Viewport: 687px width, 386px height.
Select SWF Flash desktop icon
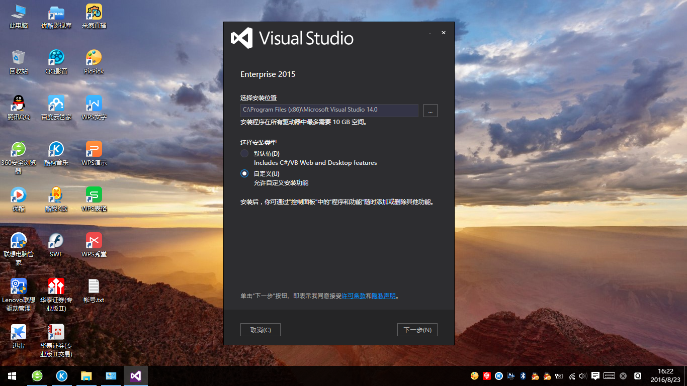click(x=56, y=245)
